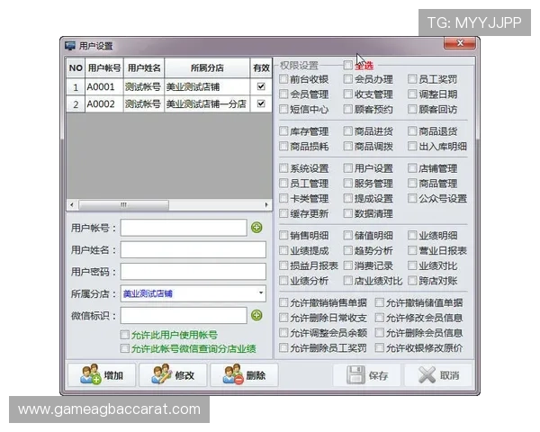Click the 所属分店 column header
The width and height of the screenshot is (540, 432).
(x=207, y=67)
